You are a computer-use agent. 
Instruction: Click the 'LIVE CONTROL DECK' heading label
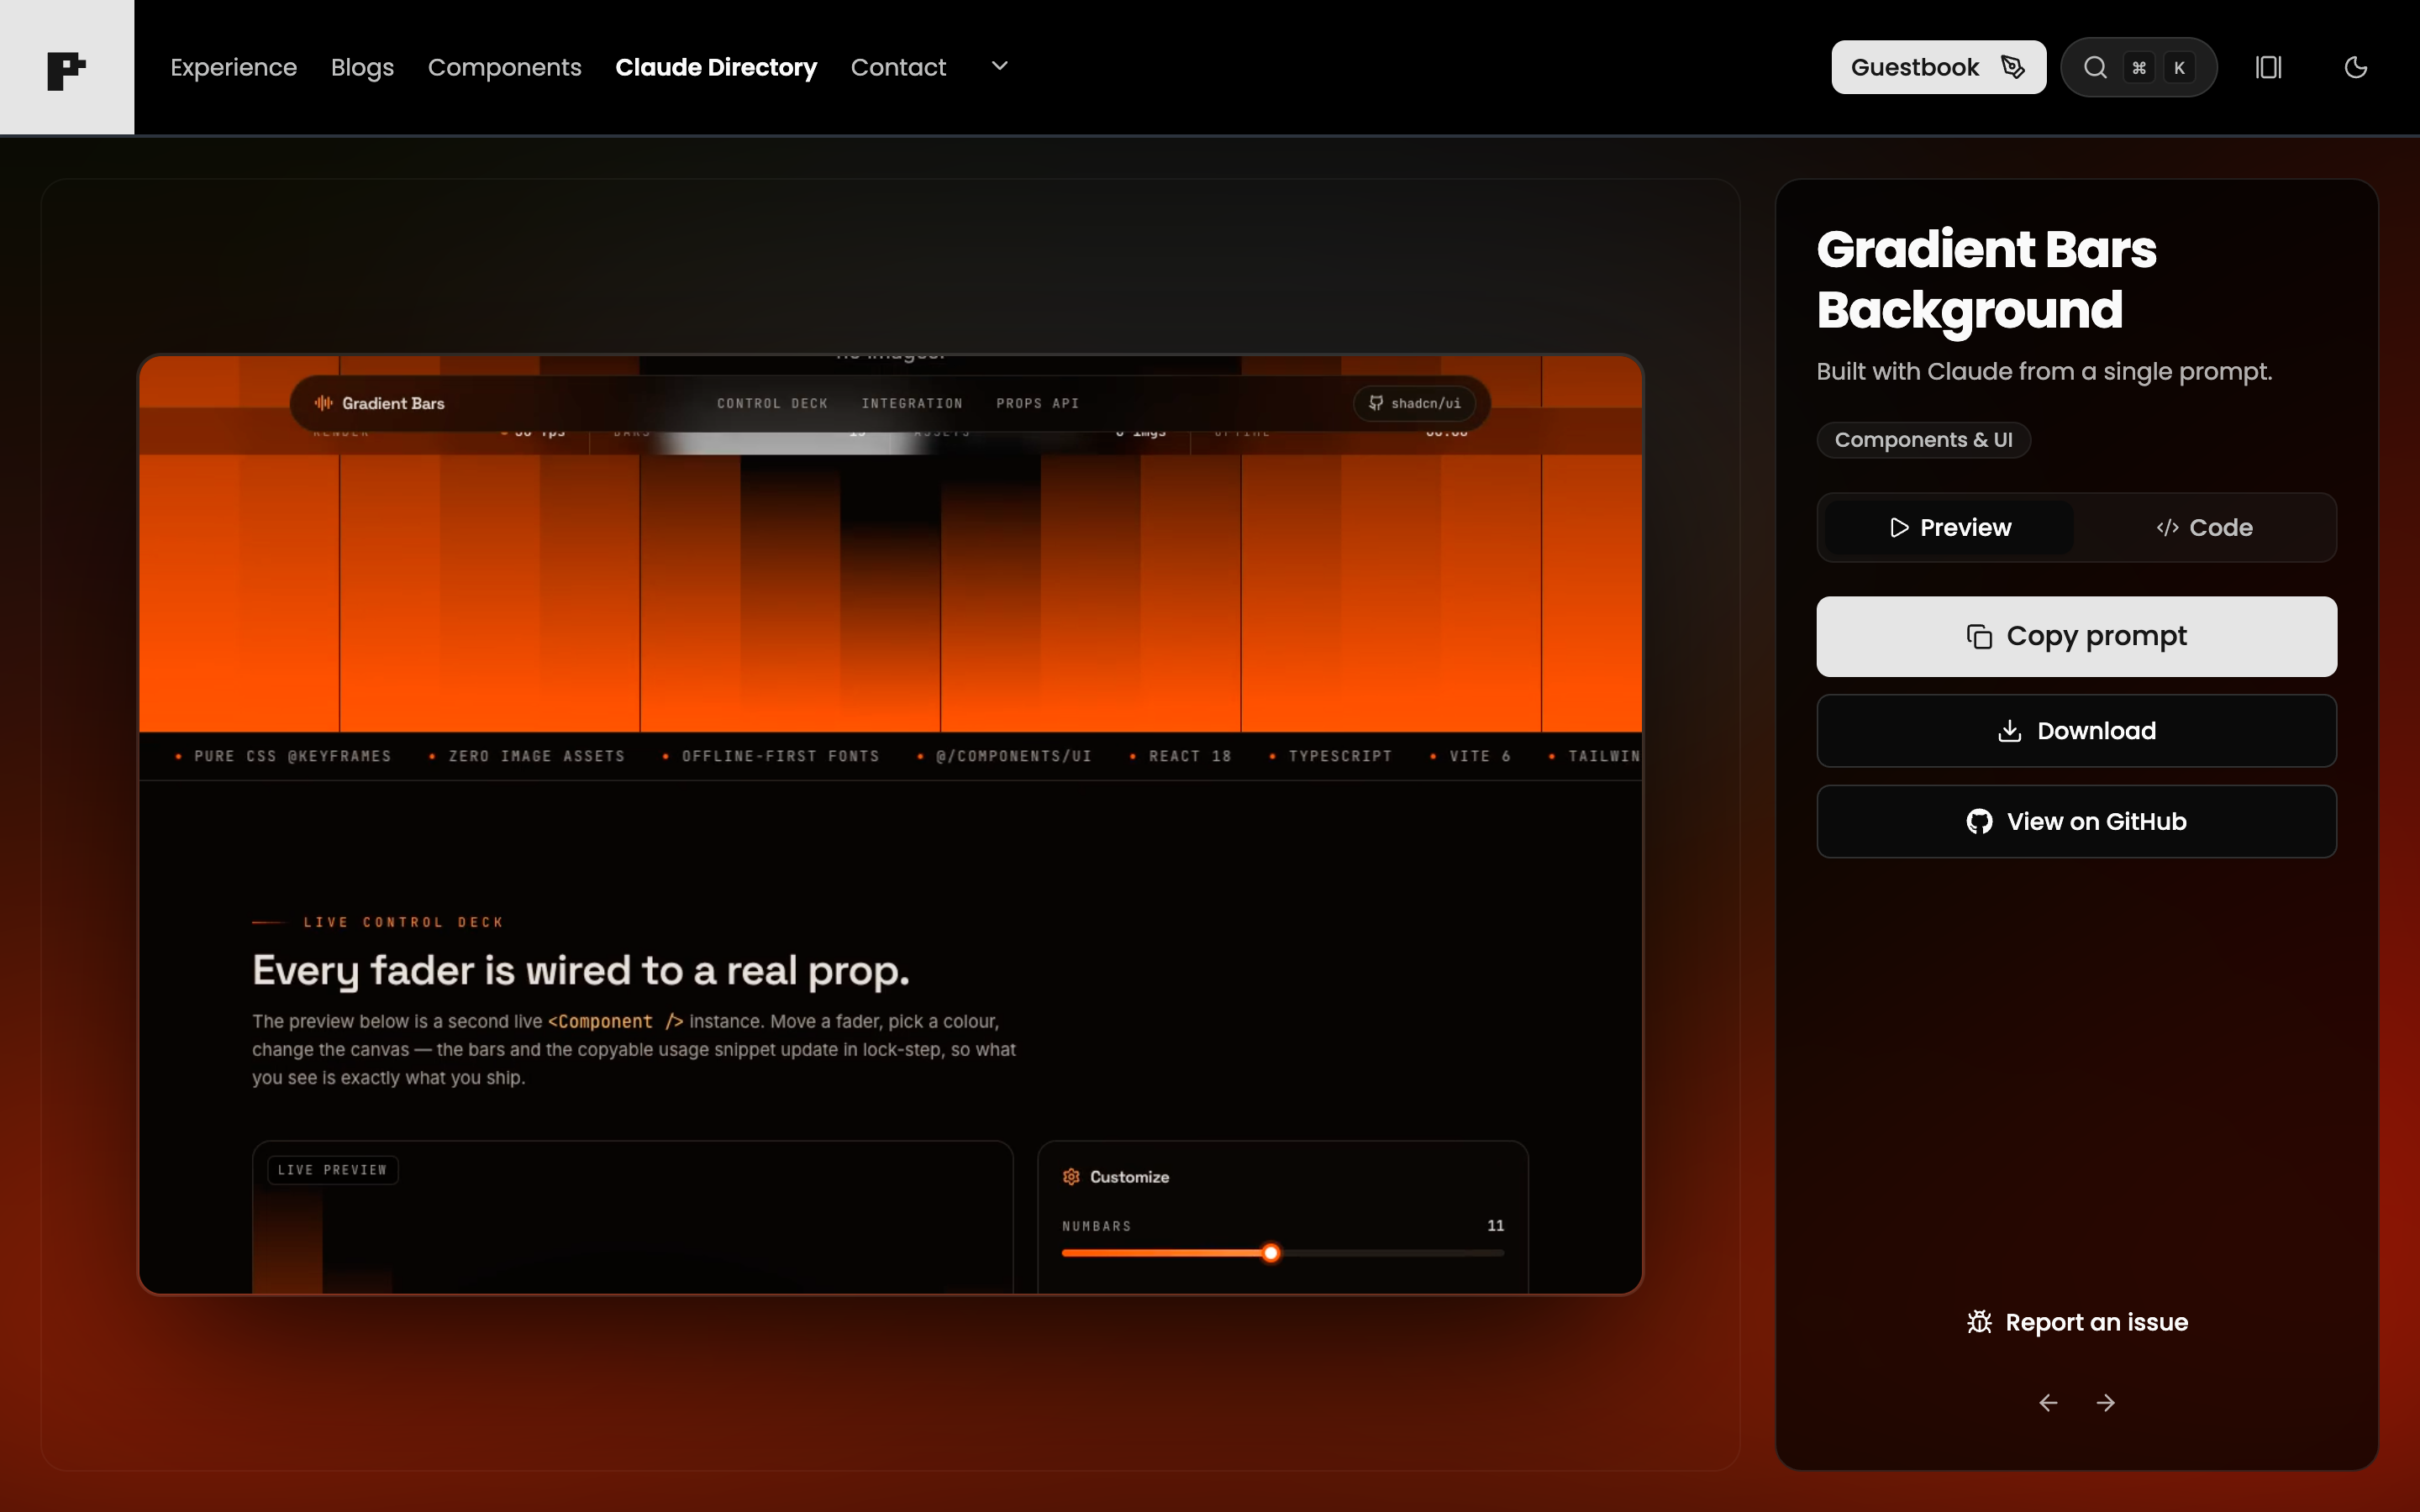tap(403, 922)
